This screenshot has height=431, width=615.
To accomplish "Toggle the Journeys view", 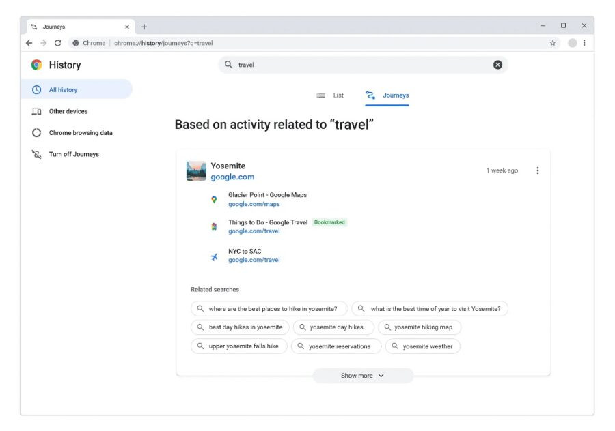I will [387, 95].
